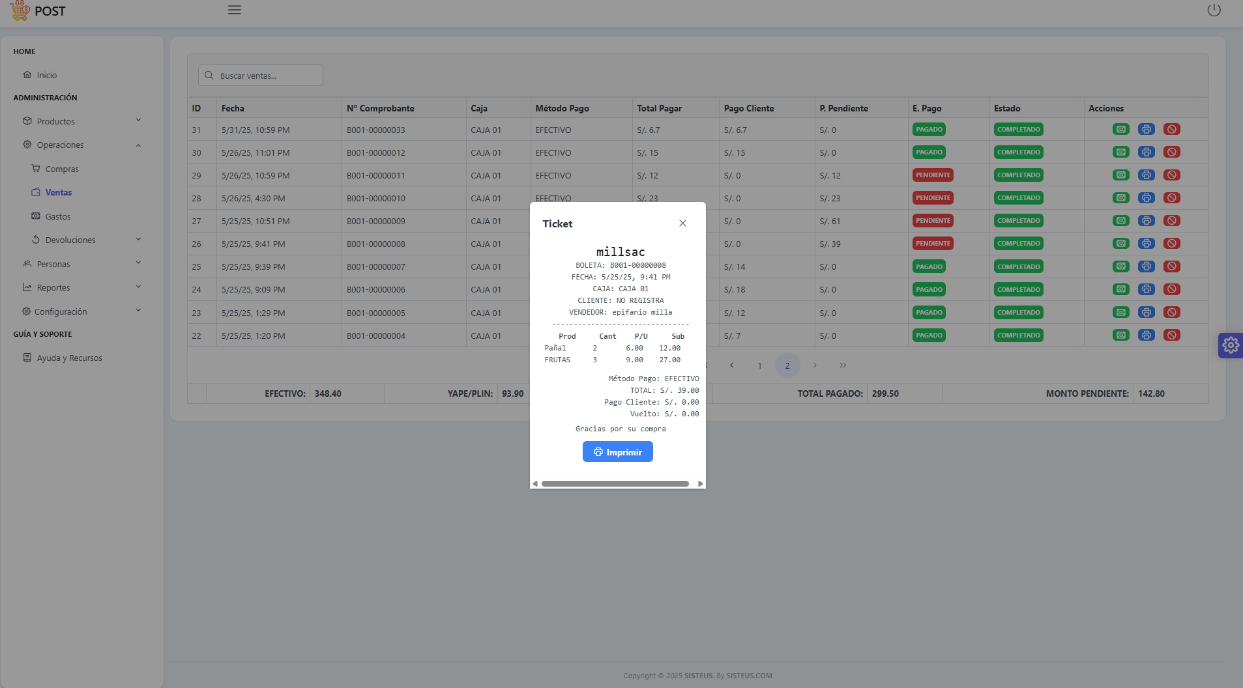This screenshot has height=688, width=1243.
Task: Open Ayuda y Recursos link
Action: point(69,358)
